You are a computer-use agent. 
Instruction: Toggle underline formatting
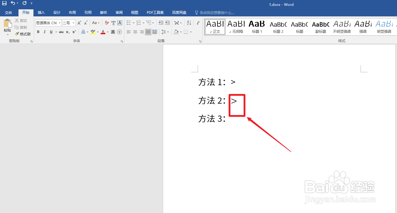pyautogui.click(x=51, y=32)
